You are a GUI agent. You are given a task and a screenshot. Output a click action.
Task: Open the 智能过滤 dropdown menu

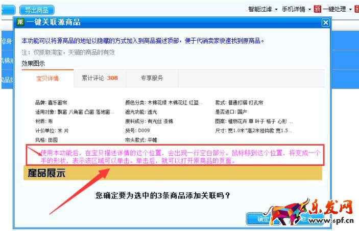263,9
